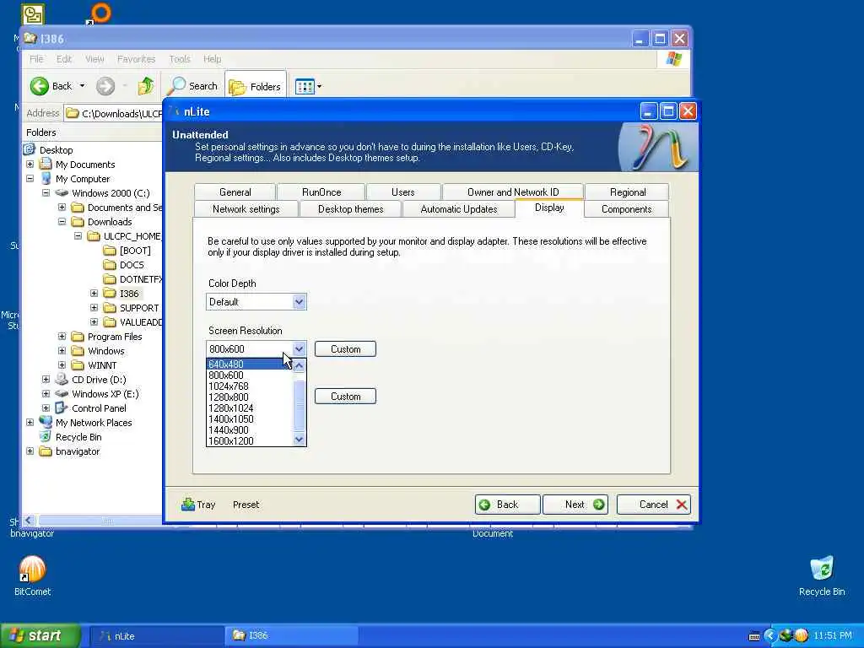Image resolution: width=864 pixels, height=648 pixels.
Task: Select Windows XP (E:) drive in tree
Action: [x=105, y=394]
